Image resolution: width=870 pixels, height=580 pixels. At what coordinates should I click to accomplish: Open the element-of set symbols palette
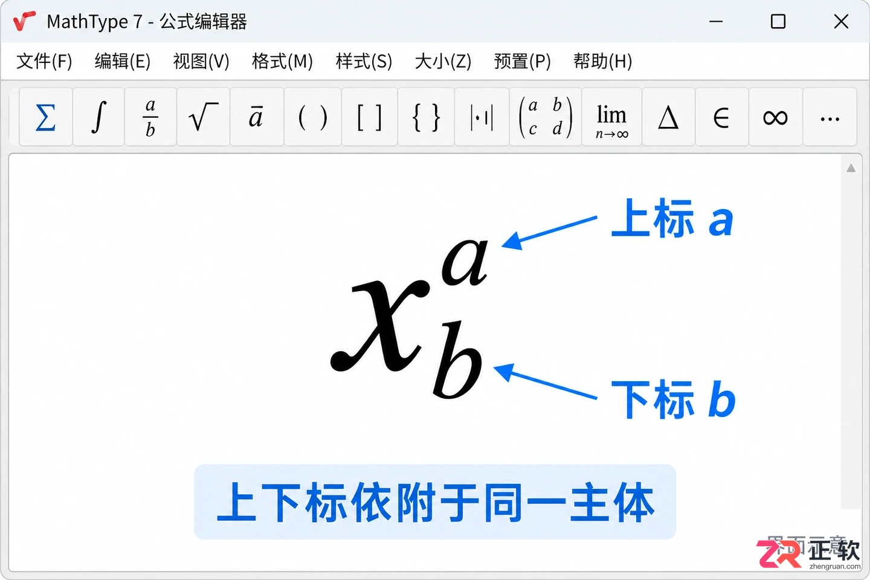pyautogui.click(x=721, y=117)
